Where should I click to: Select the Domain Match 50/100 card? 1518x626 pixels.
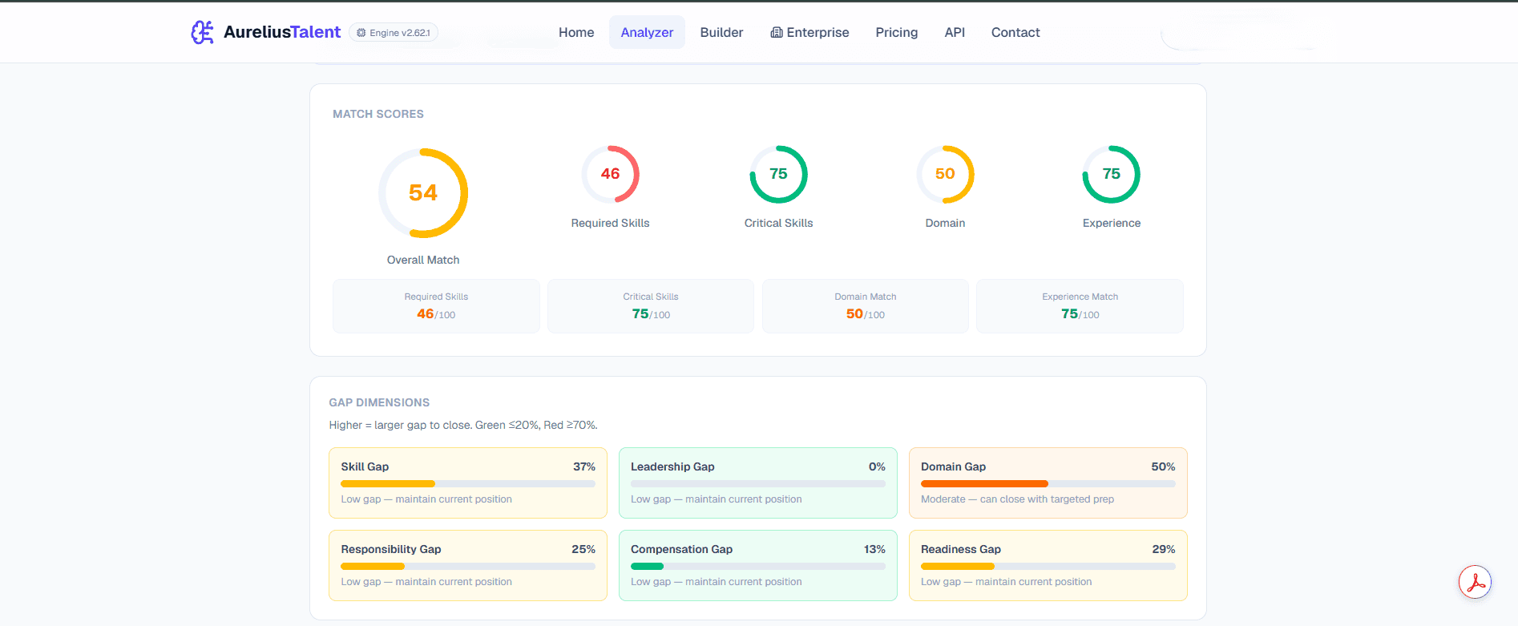866,306
